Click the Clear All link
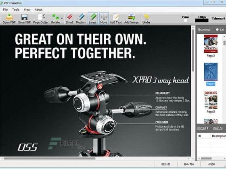The width and height of the screenshot is (226, 169). pos(218,128)
